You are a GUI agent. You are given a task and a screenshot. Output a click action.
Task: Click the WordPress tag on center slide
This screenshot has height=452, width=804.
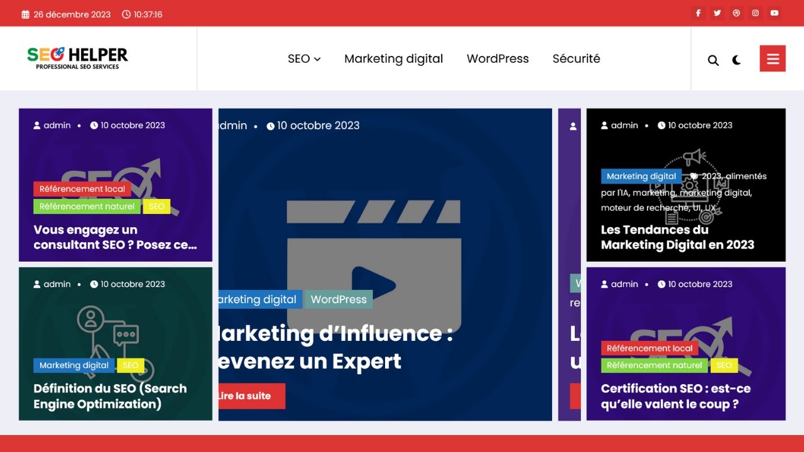[x=339, y=299]
